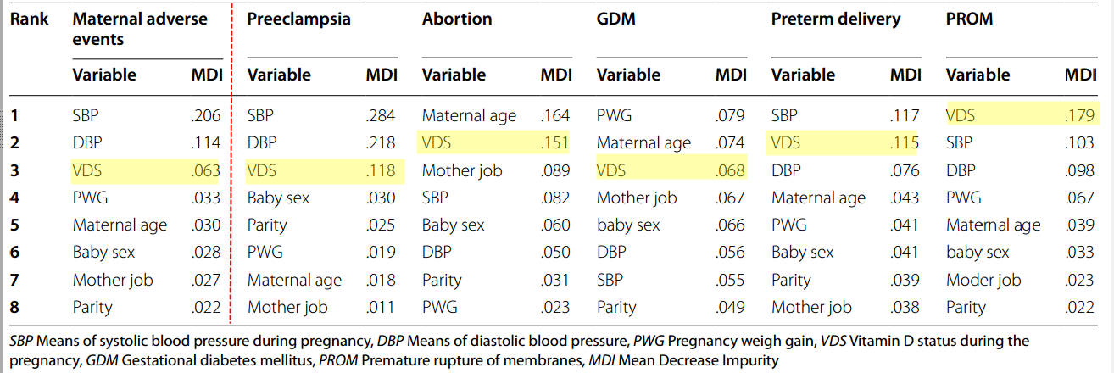Viewport: 1114px width, 373px height.
Task: Click the highlighted .151 value under Abortion
Action: pos(555,143)
